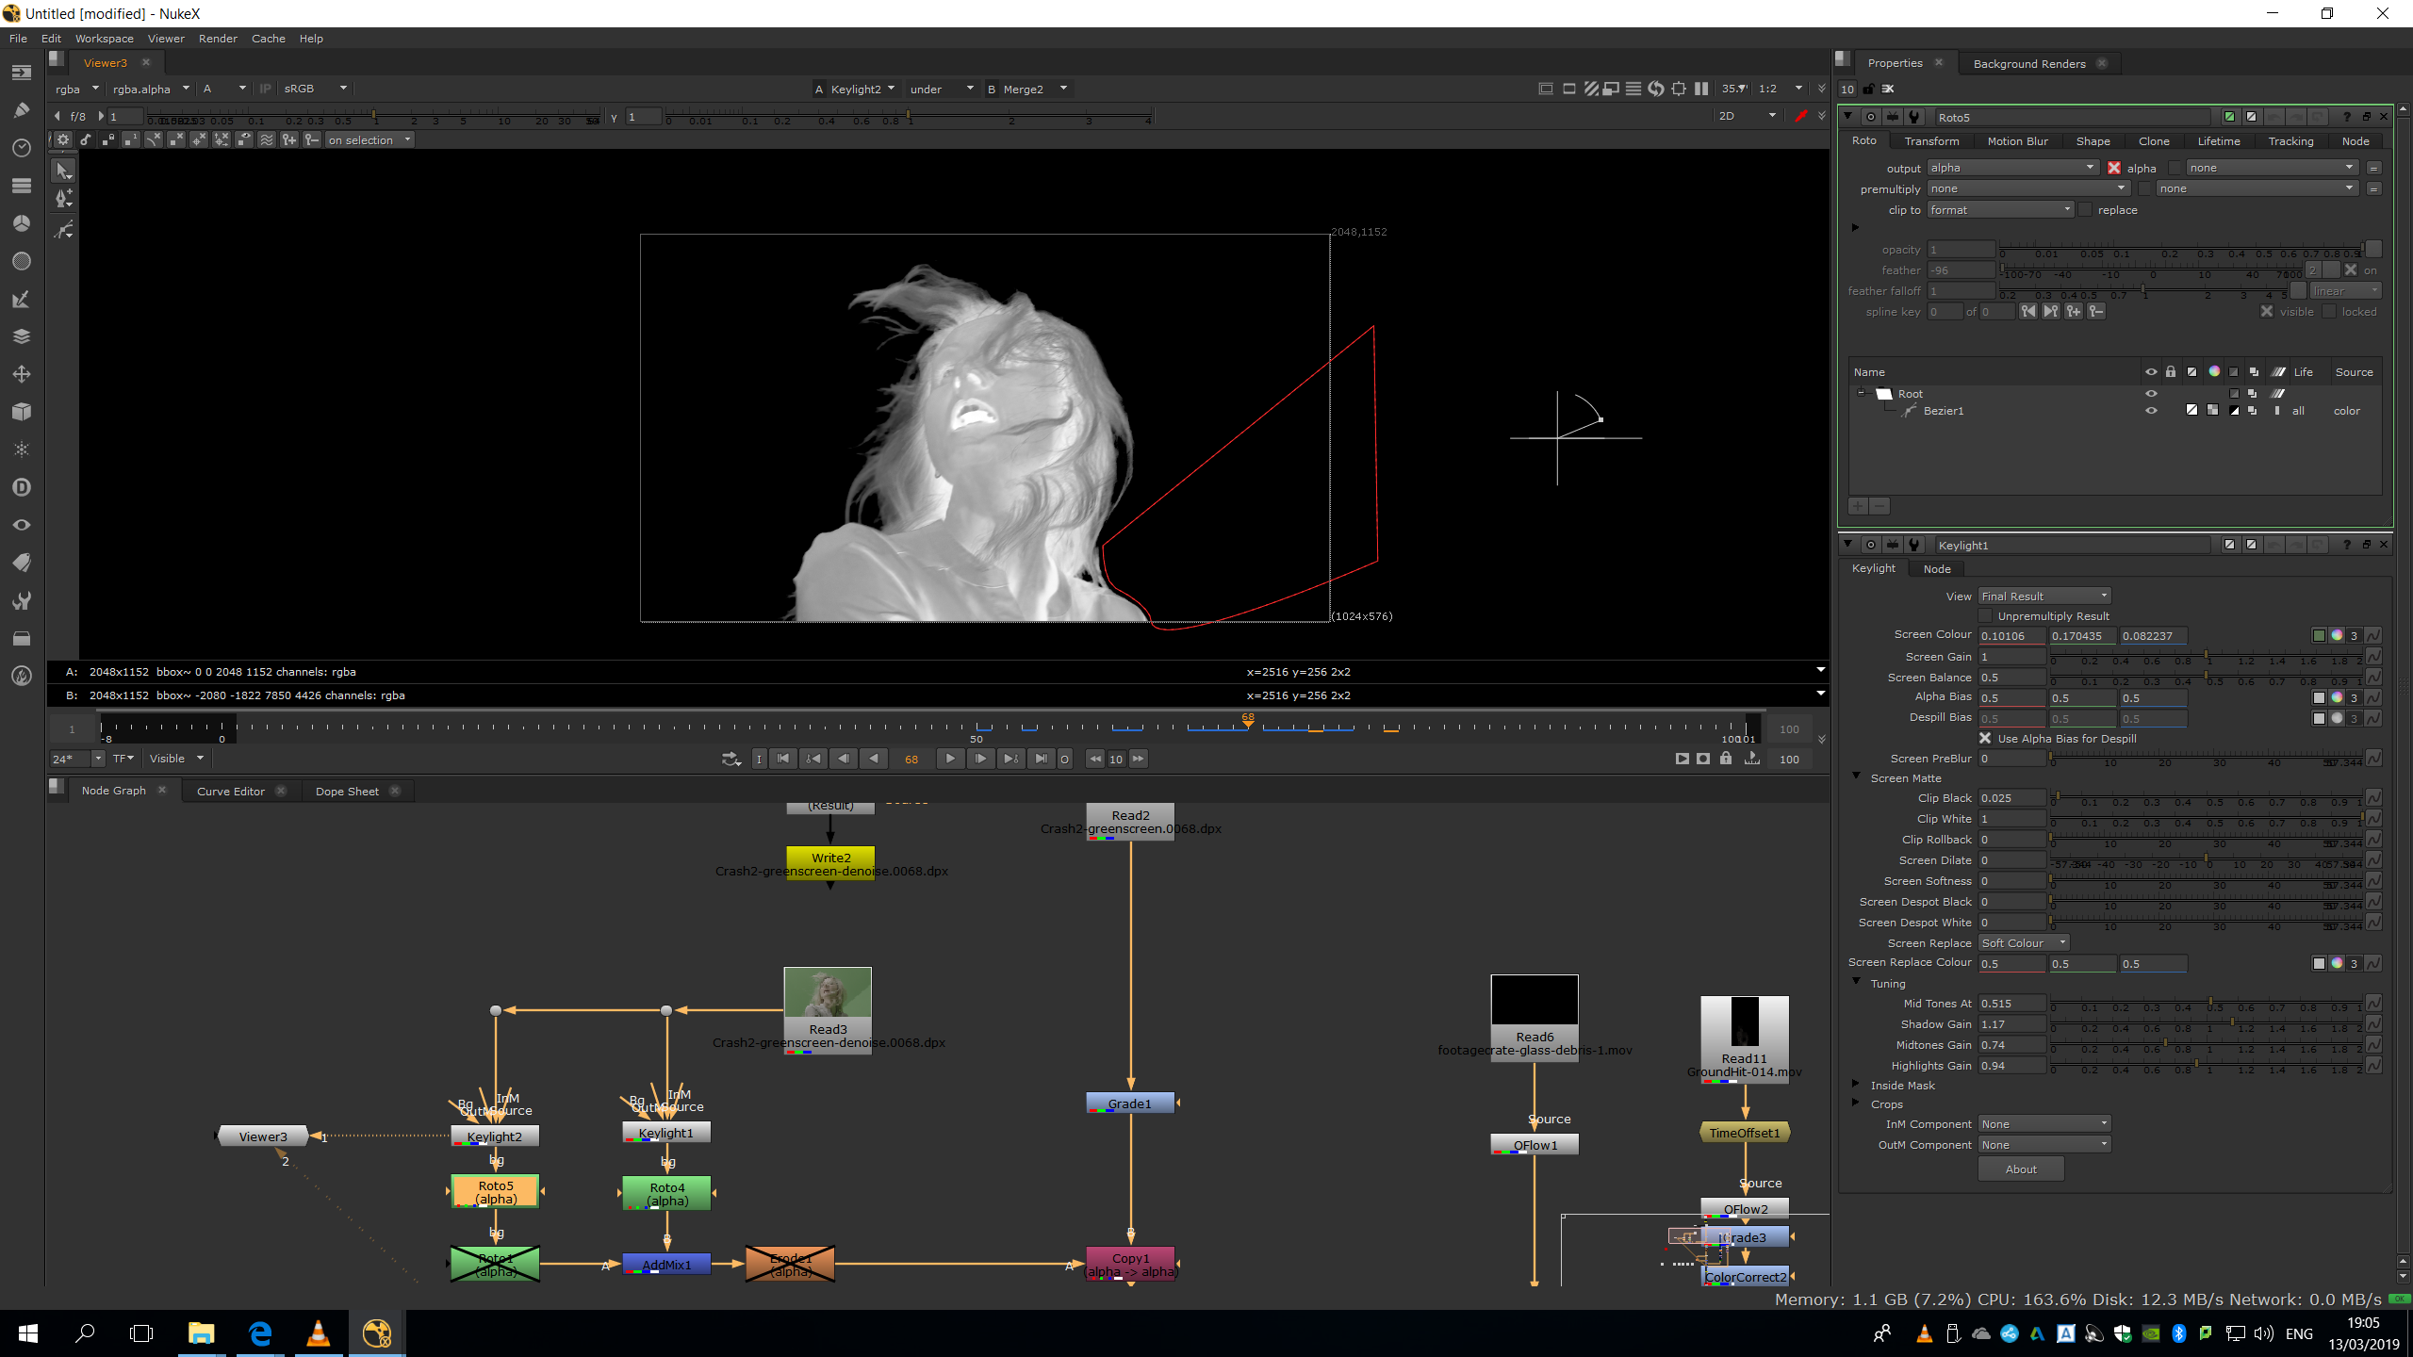Click viewer pause icon
2413x1357 pixels.
pyautogui.click(x=1701, y=89)
